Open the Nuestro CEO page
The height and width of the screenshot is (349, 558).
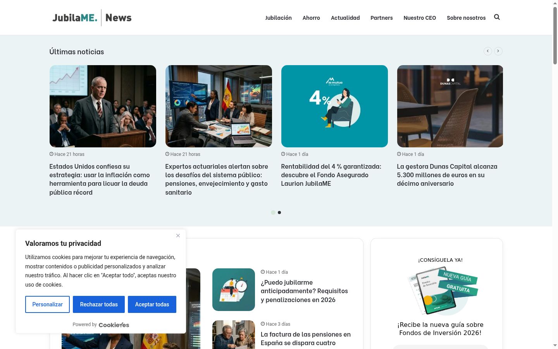coord(420,18)
